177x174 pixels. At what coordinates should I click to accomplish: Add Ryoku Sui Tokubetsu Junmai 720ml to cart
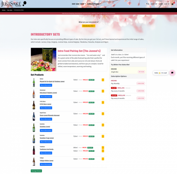click(x=103, y=80)
